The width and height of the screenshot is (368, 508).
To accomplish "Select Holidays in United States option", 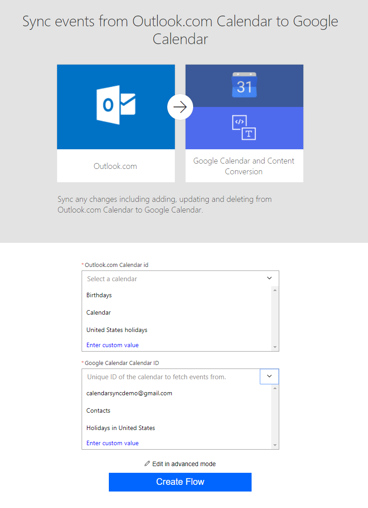I will click(x=121, y=428).
